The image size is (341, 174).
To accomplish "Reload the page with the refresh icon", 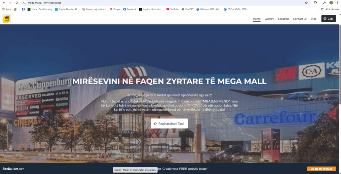I will click(17, 3).
